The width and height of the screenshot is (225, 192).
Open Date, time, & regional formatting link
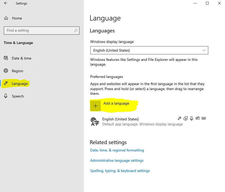coord(117,150)
